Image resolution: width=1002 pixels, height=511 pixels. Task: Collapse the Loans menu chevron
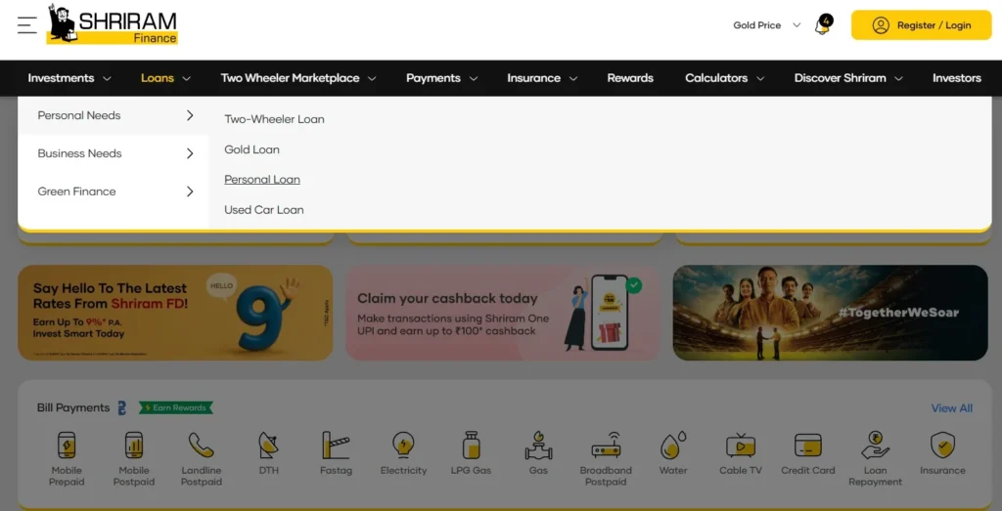(x=186, y=78)
